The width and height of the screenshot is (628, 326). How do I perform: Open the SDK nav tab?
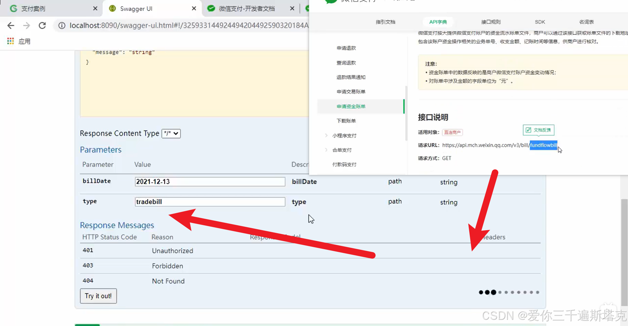pos(540,22)
